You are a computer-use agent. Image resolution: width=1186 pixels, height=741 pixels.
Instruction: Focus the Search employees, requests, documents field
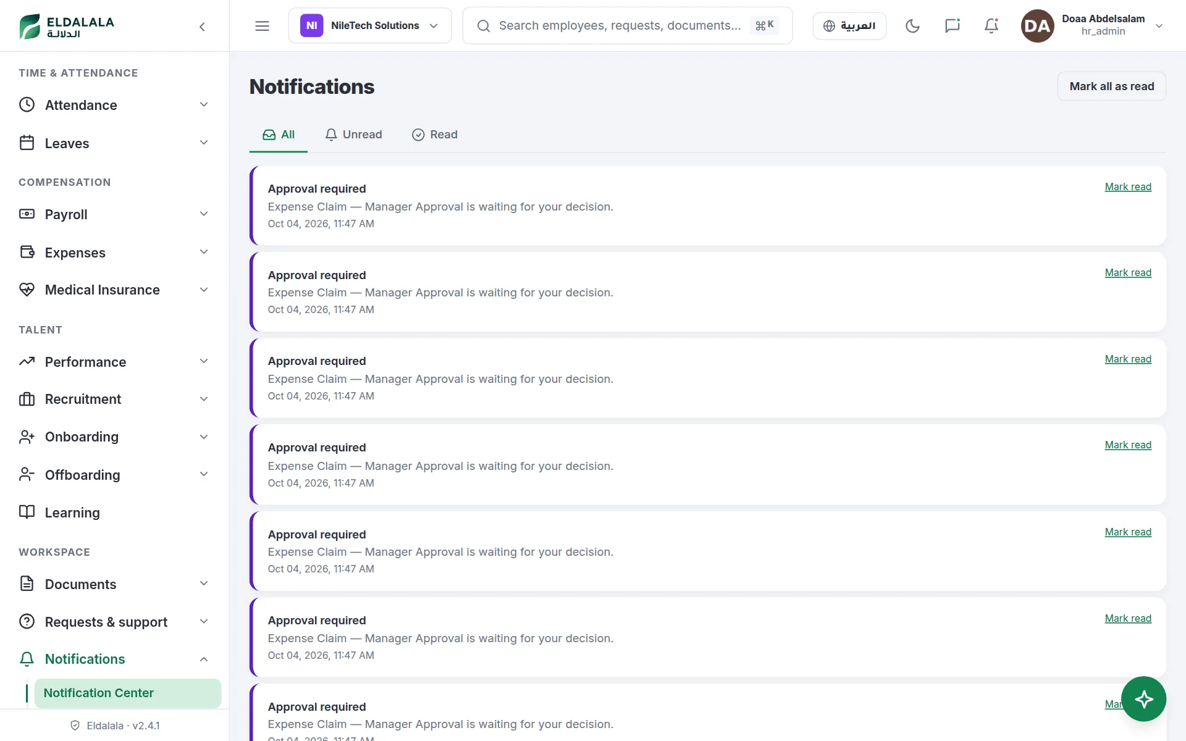[628, 26]
